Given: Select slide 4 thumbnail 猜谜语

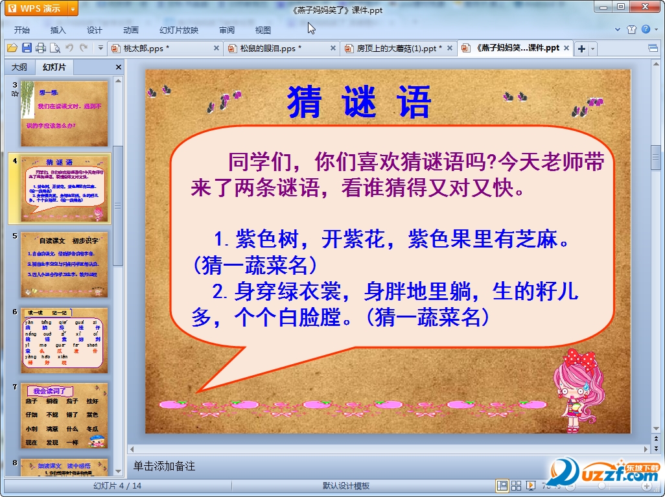Looking at the screenshot, I should [x=64, y=189].
